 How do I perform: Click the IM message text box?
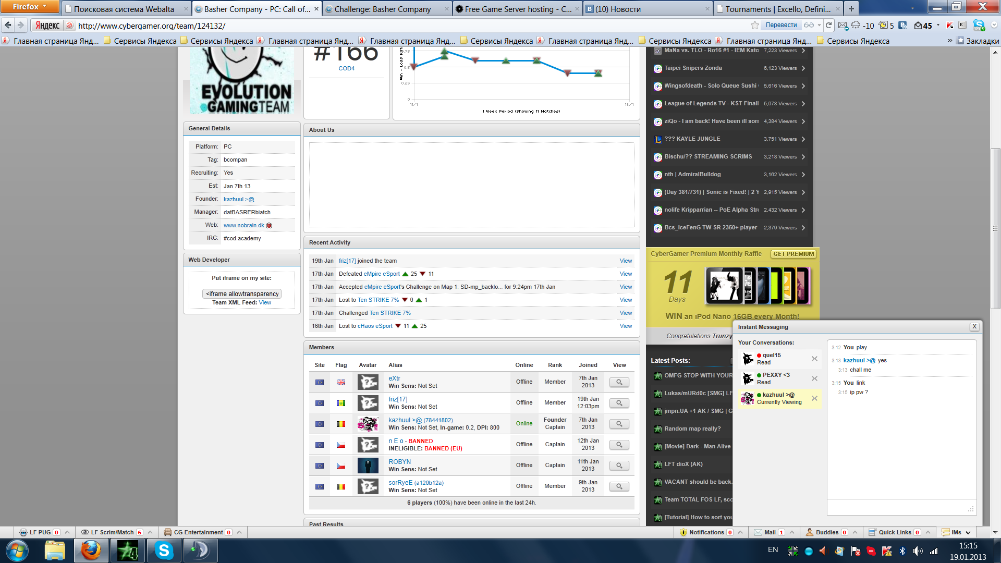click(901, 507)
